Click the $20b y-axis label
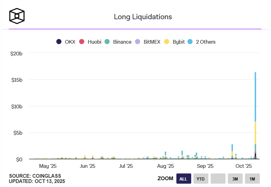 (x=16, y=54)
